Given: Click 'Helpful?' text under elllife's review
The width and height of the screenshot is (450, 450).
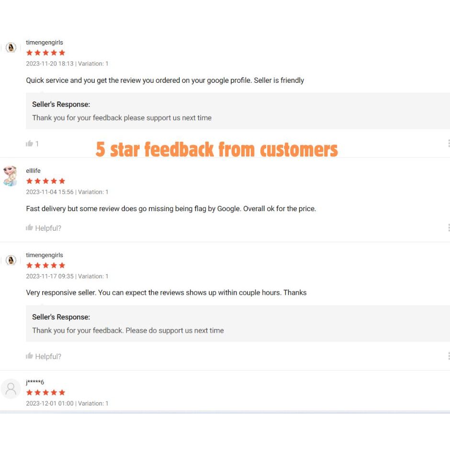Looking at the screenshot, I should click(48, 228).
